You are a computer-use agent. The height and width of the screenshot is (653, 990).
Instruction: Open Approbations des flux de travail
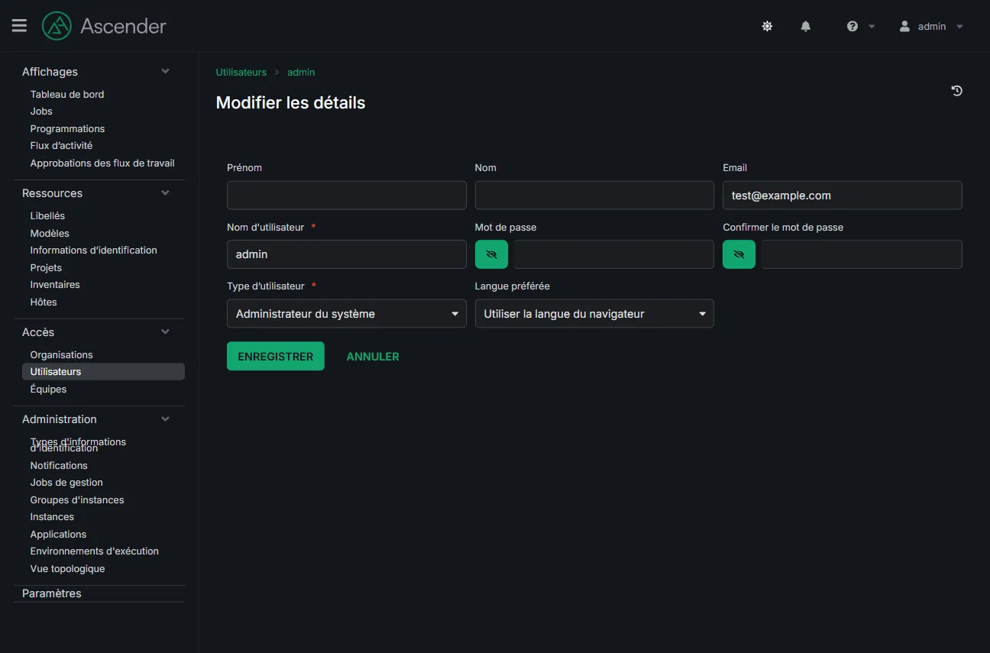102,163
